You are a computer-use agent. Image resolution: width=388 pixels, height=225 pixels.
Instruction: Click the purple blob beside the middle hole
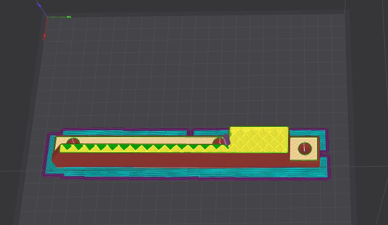click(227, 139)
